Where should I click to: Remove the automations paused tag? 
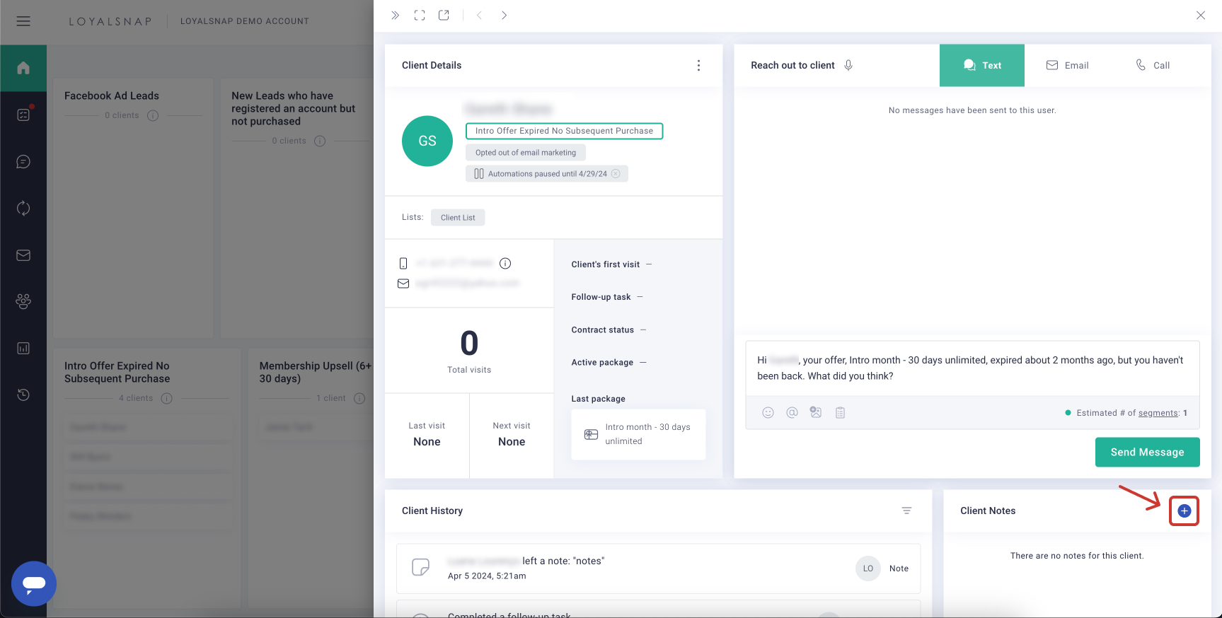(616, 174)
